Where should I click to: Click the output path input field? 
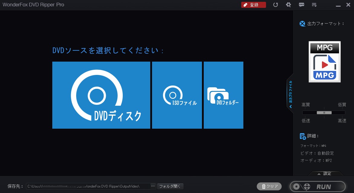(88, 186)
